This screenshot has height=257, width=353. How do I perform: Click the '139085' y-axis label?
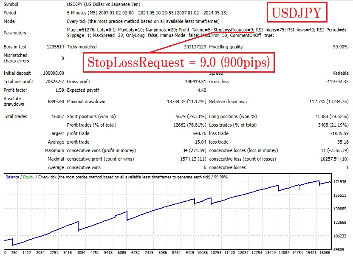pos(340,209)
